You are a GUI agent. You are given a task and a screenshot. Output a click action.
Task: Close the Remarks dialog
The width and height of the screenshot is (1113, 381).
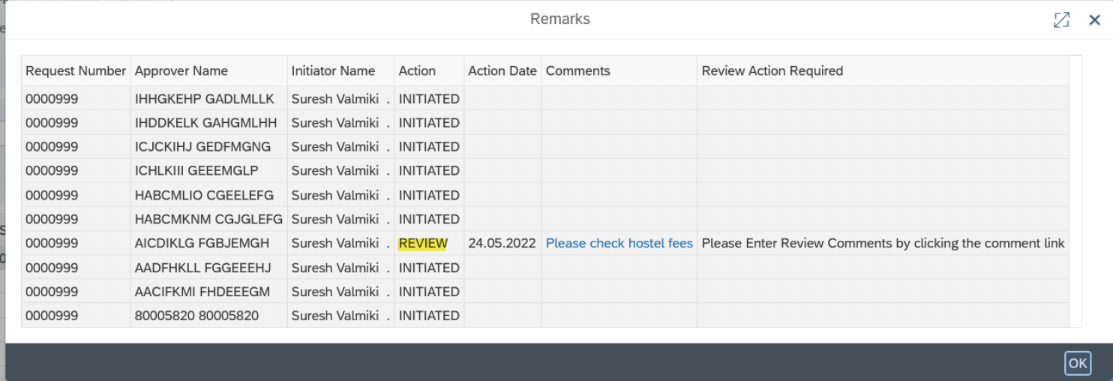tap(1094, 20)
